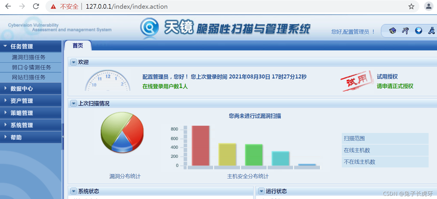Click the 在线主机数 row
This screenshot has height=199, width=437.
[x=385, y=150]
